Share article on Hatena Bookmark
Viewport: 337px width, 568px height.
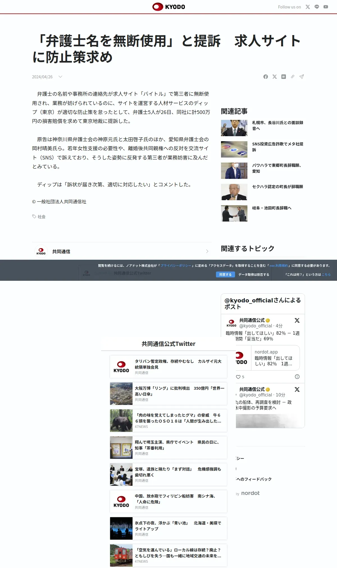point(284,77)
